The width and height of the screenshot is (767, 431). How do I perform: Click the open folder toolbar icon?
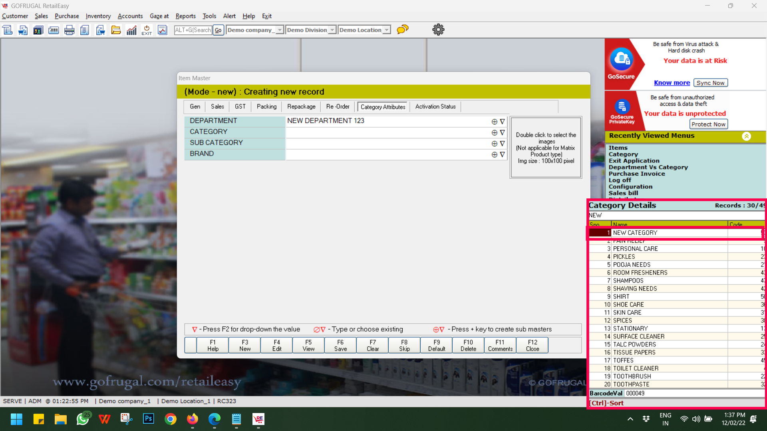(x=116, y=30)
